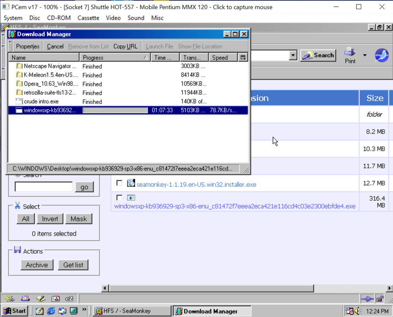393x317 pixels.
Task: Click the windowsxp-kb936929 file type icon
Action: click(131, 198)
